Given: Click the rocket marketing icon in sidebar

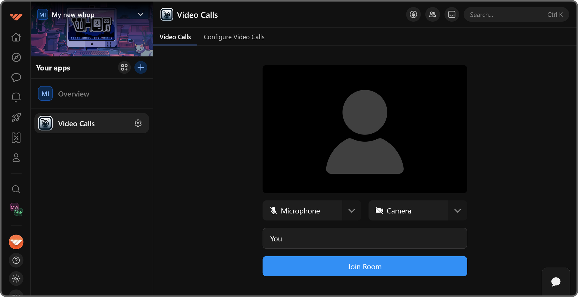Looking at the screenshot, I should coord(16,117).
